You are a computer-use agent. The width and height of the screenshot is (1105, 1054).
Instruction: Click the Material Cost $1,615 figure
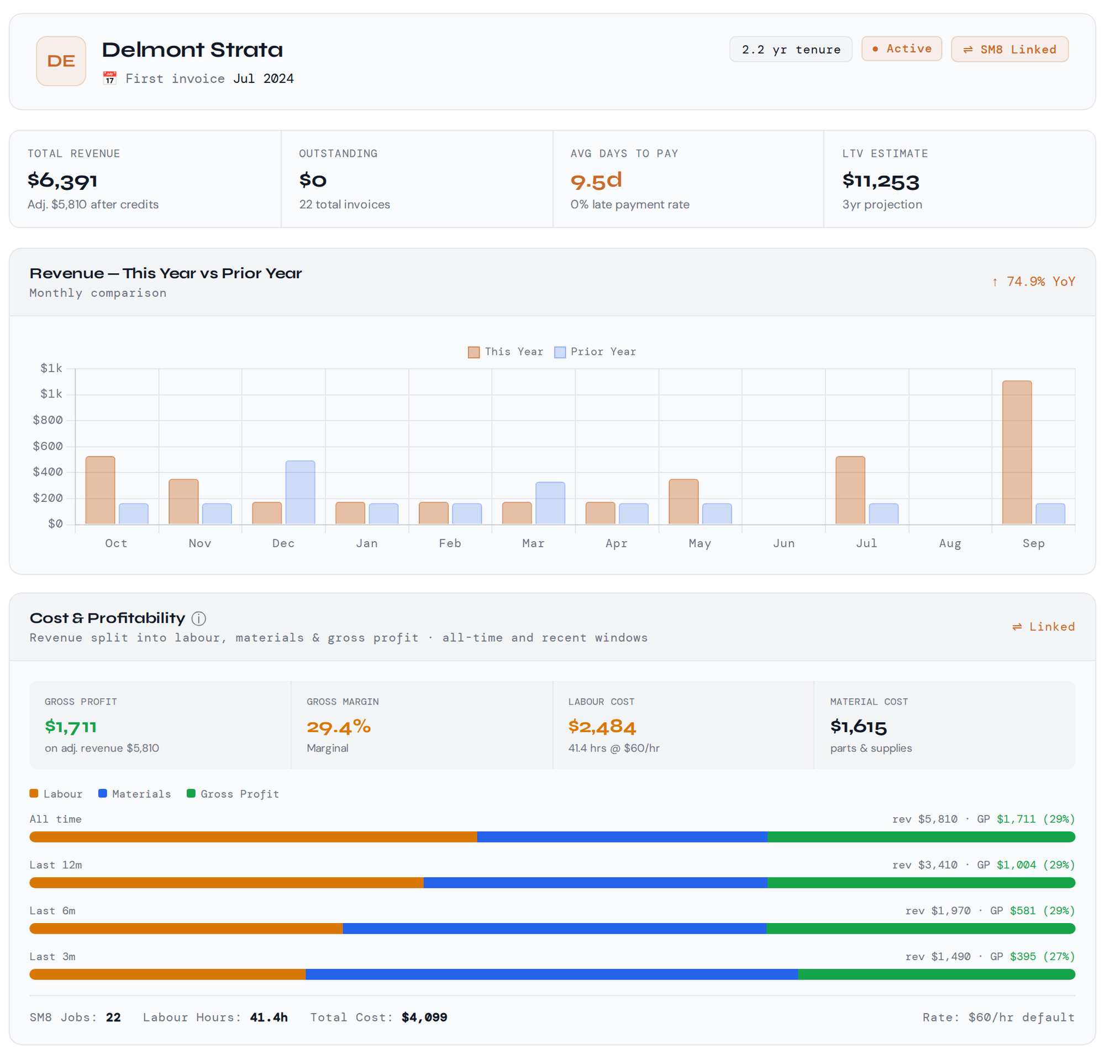click(858, 727)
